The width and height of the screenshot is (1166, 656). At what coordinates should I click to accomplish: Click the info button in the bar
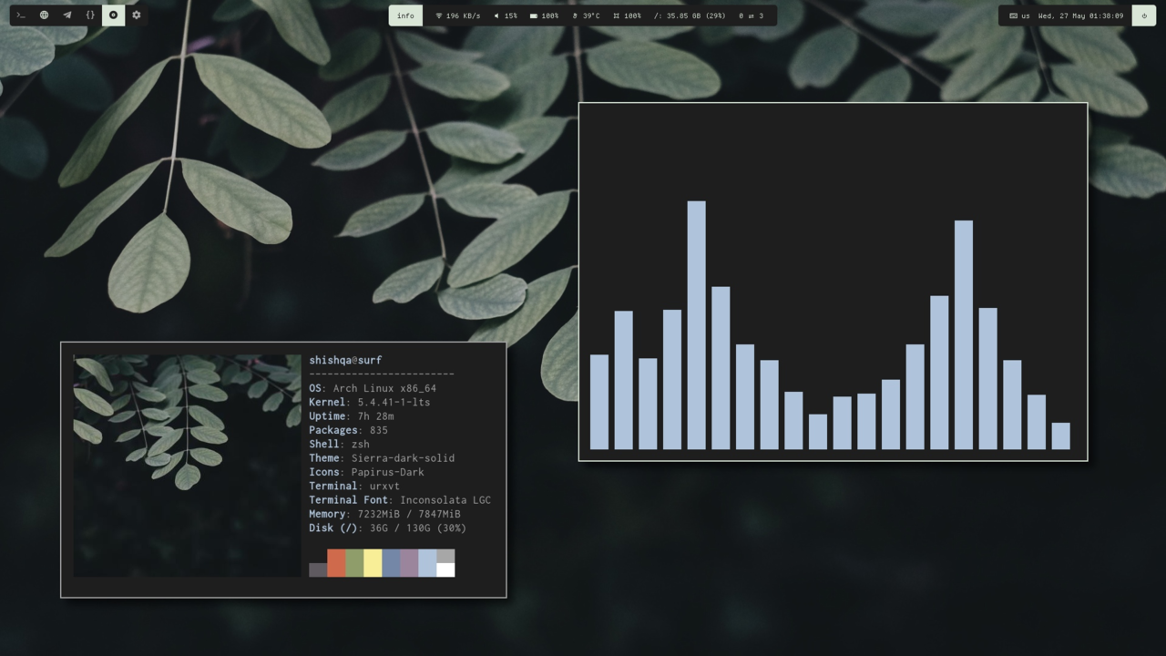tap(405, 15)
